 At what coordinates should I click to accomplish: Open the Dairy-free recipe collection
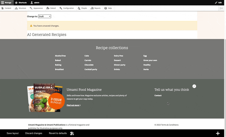pyautogui.click(x=118, y=56)
